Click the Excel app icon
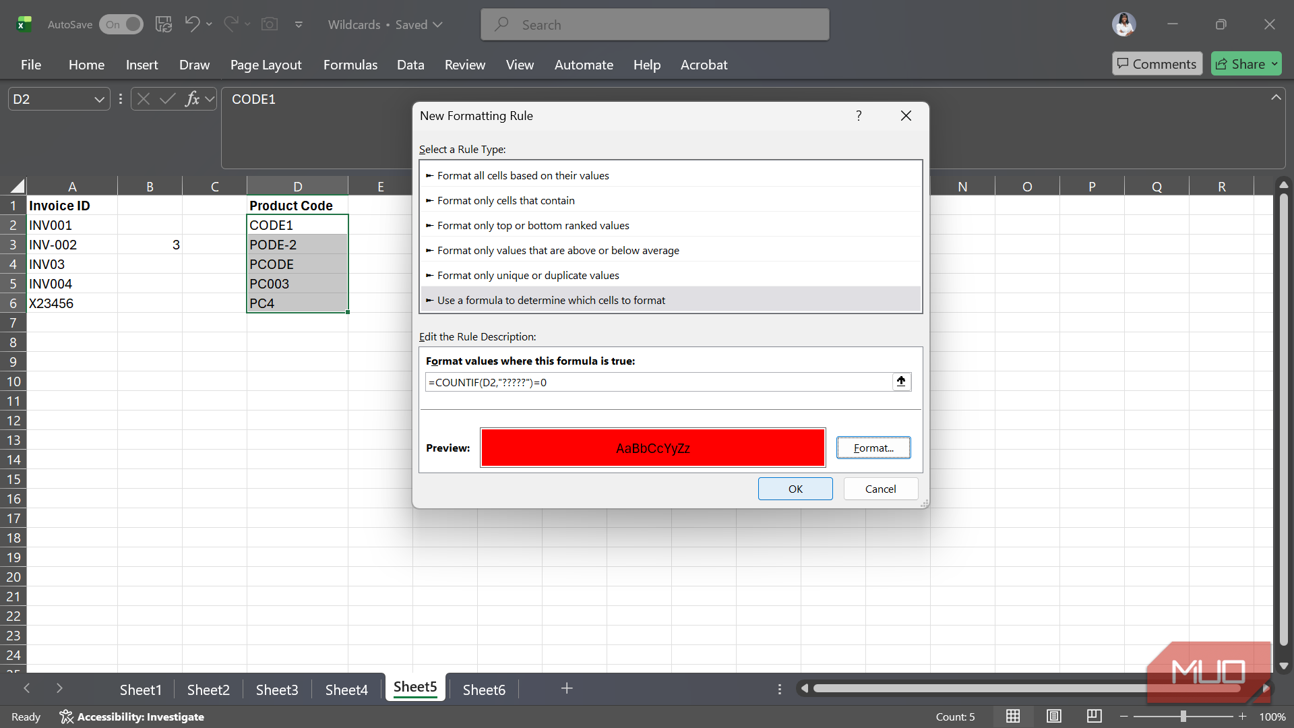Screen dimensions: 1294x728 click(24, 24)
